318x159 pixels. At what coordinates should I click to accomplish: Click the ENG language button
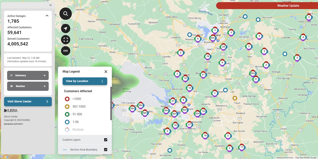[x=65, y=51]
